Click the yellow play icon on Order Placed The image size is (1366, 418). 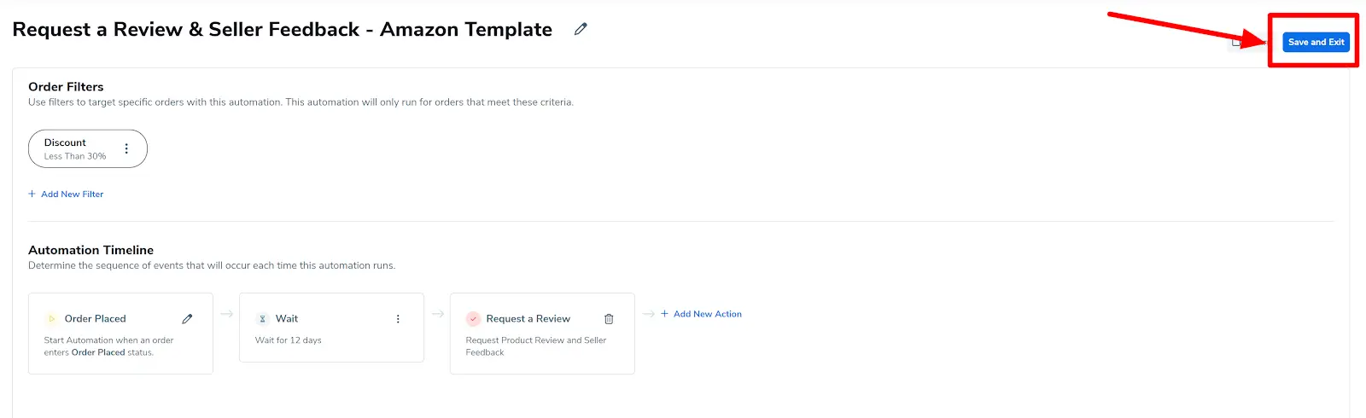tap(51, 319)
